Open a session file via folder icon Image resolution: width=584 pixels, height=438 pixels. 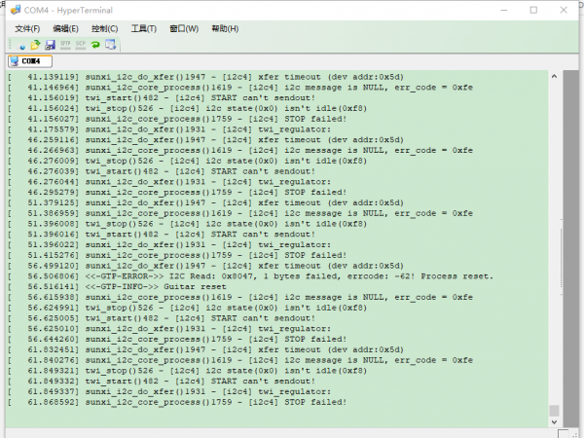click(36, 45)
